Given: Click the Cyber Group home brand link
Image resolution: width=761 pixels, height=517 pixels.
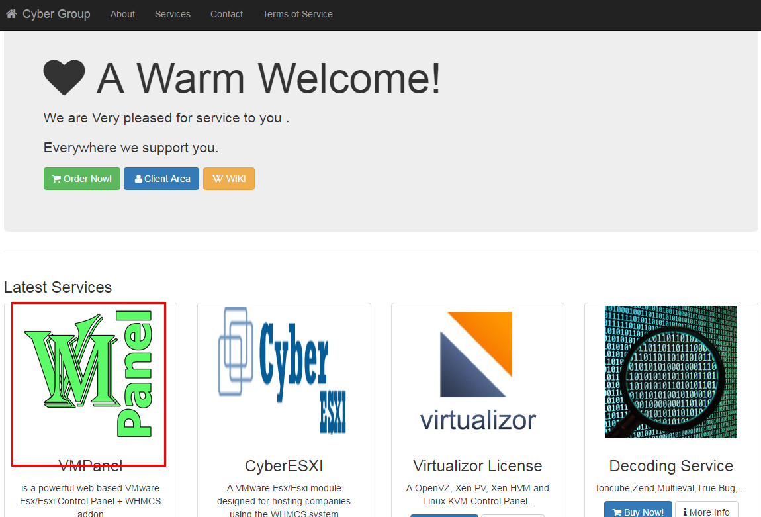Looking at the screenshot, I should (x=48, y=14).
